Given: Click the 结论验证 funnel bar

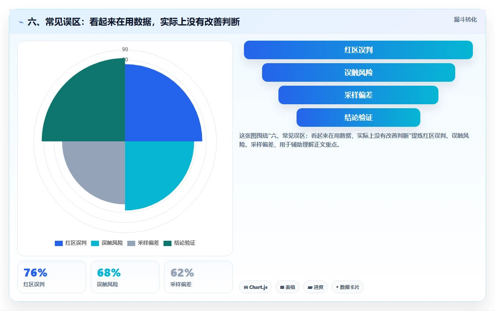Looking at the screenshot, I should (358, 118).
